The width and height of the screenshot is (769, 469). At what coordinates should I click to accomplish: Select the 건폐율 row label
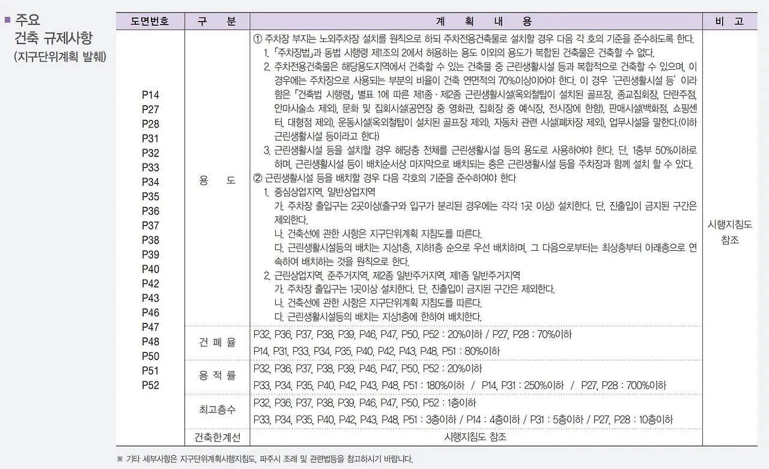[217, 342]
